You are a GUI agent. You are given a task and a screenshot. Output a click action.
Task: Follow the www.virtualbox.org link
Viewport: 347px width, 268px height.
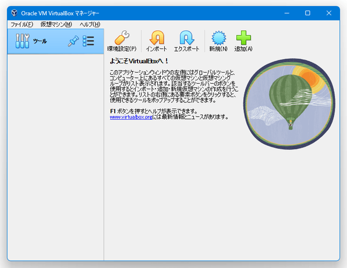click(131, 117)
